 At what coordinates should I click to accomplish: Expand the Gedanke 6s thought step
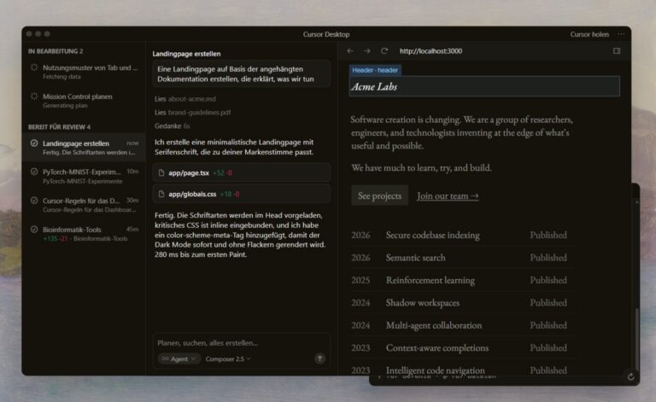point(172,125)
